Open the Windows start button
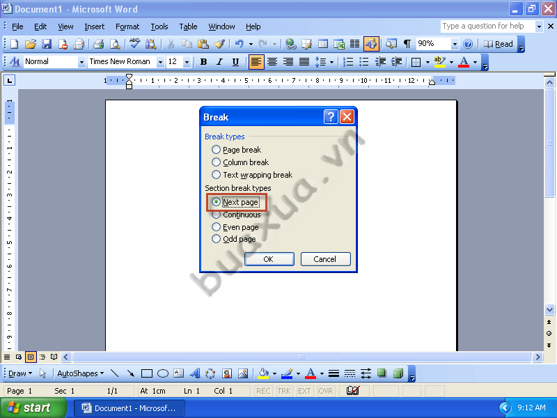 pyautogui.click(x=33, y=408)
